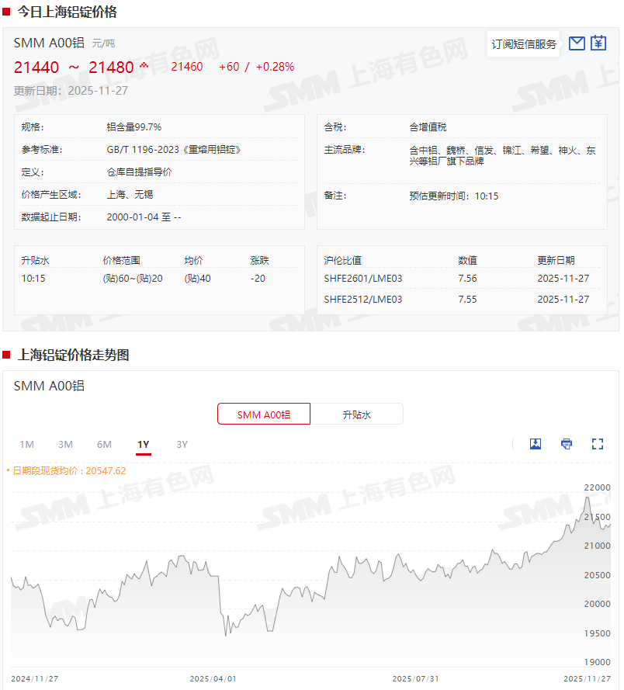Click the 升贴水 column header
This screenshot has width=624, height=690.
coord(35,261)
